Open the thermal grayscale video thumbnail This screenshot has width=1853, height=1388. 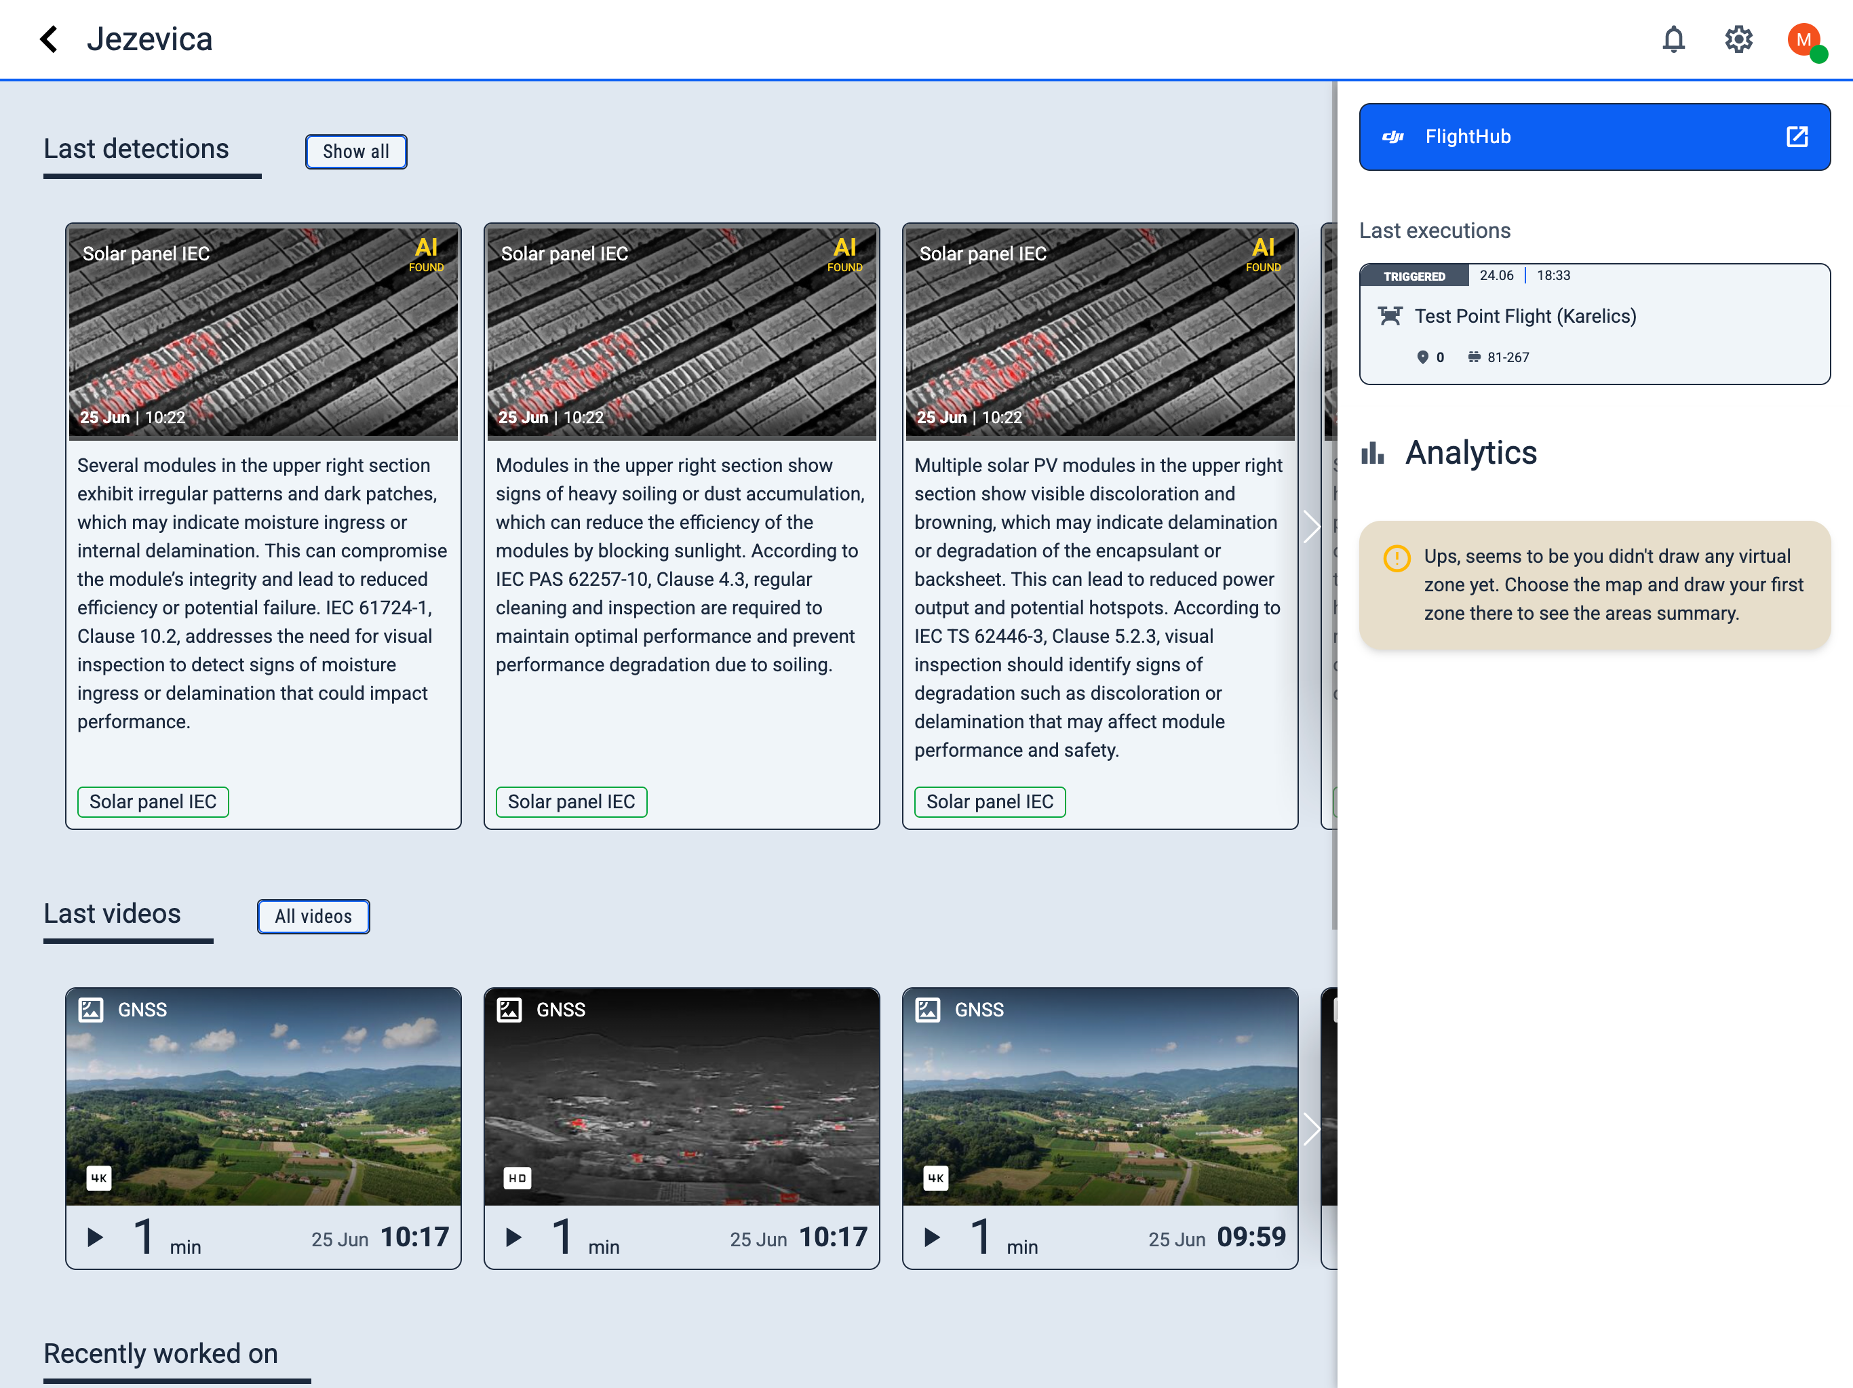pos(682,1097)
